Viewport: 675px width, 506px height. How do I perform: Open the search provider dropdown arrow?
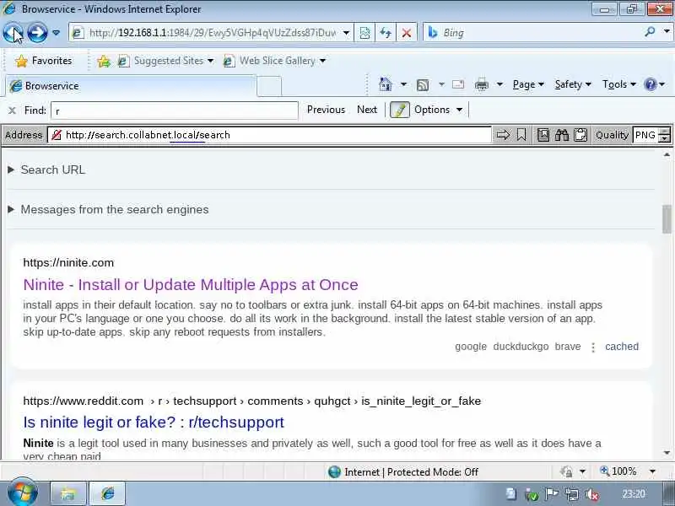coord(667,32)
